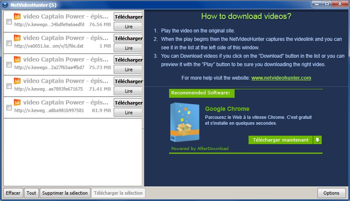Click Supprimer la sélection button
This screenshot has height=201, width=350.
[x=65, y=193]
